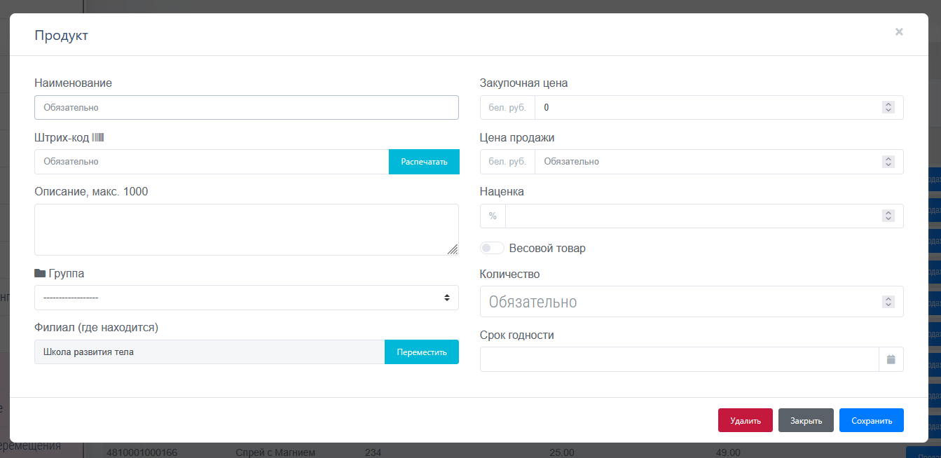Viewport: 941px width, 458px height.
Task: Click the calendar icon for Срок годности
Action: coord(891,359)
